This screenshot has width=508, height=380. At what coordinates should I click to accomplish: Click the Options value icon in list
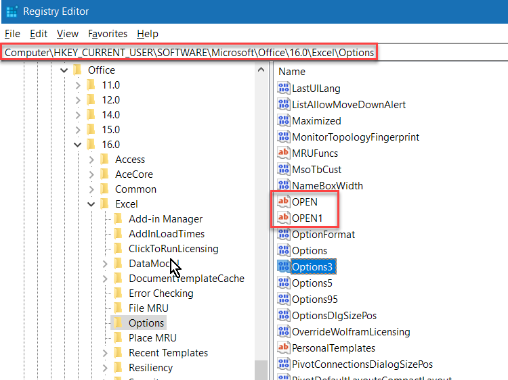[284, 250]
